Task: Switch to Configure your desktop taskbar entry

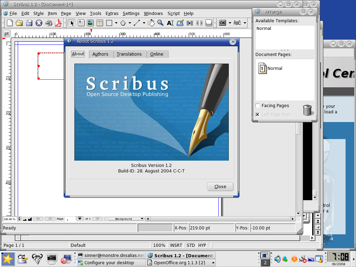Action: tap(109, 263)
